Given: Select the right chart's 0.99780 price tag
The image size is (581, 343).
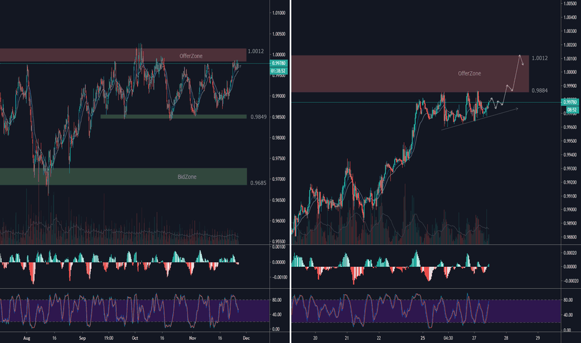Looking at the screenshot, I should coord(570,102).
